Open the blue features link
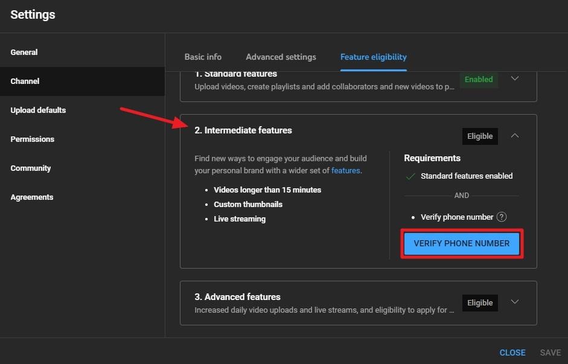 click(346, 171)
